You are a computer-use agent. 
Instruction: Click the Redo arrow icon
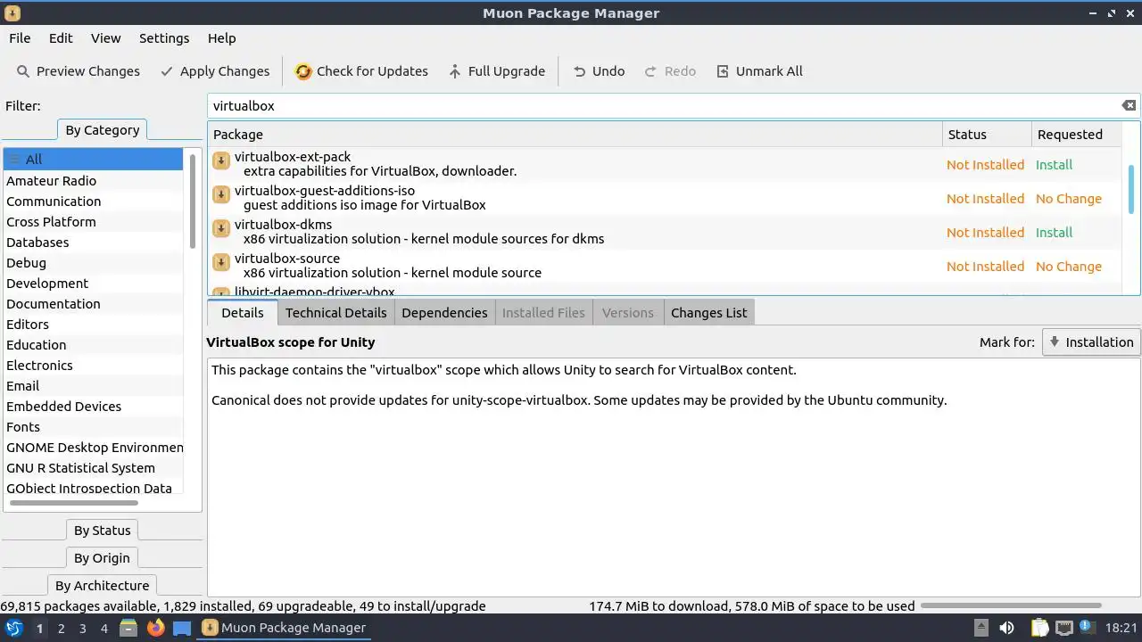(650, 71)
